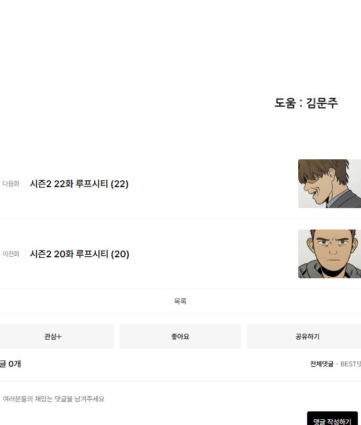Image resolution: width=361 pixels, height=425 pixels.
Task: Click the 여러분들의 재밌는 댓글을 남겨주세요 placeholder
Action: point(53,399)
